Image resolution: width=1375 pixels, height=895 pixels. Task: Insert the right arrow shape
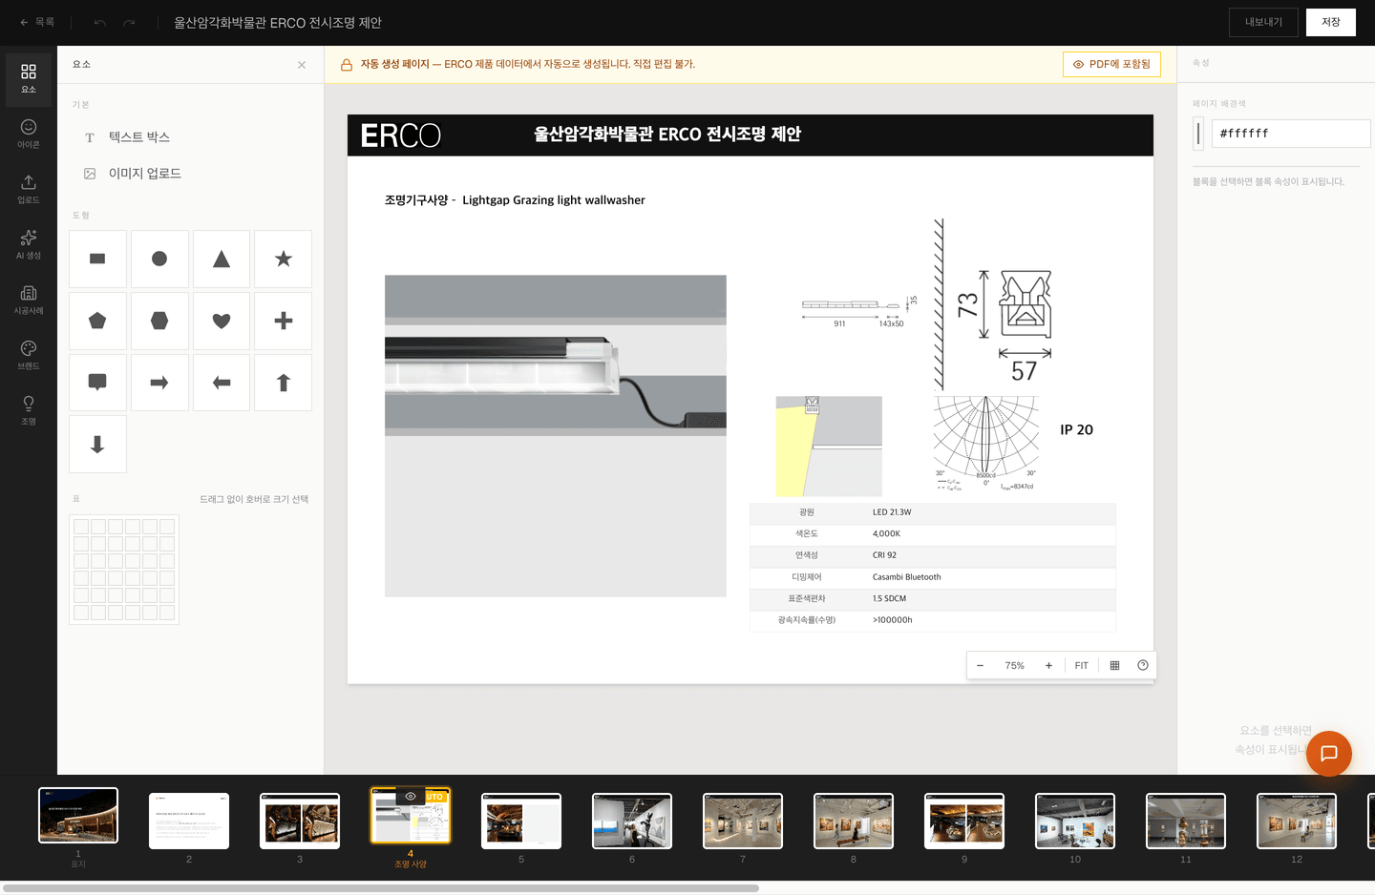click(159, 383)
